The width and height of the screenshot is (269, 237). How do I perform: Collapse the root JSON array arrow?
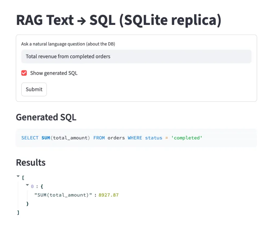point(18,176)
